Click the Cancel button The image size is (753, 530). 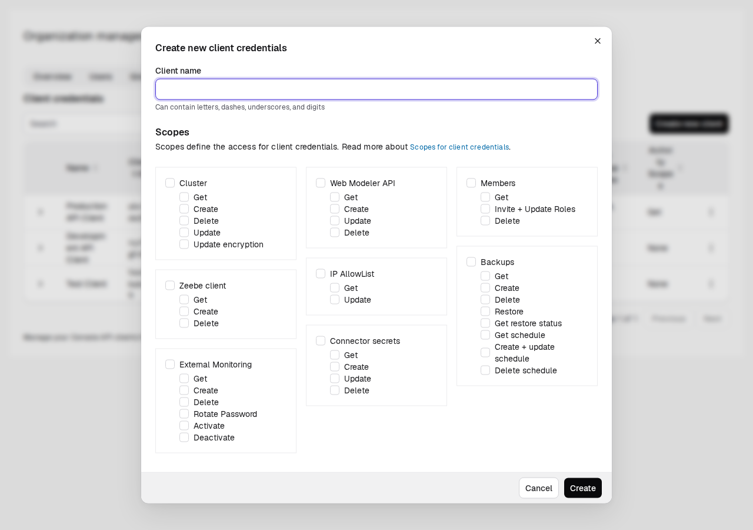pos(539,488)
